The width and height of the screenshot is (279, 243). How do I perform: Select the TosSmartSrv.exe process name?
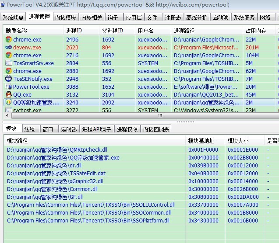click(34, 63)
